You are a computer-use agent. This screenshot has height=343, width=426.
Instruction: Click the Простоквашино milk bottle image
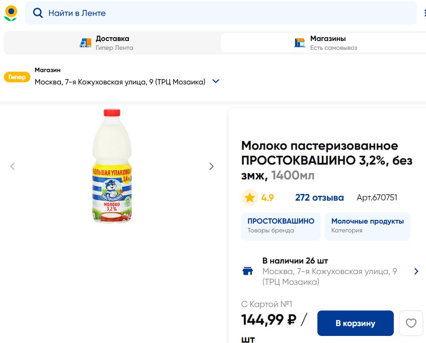[111, 166]
